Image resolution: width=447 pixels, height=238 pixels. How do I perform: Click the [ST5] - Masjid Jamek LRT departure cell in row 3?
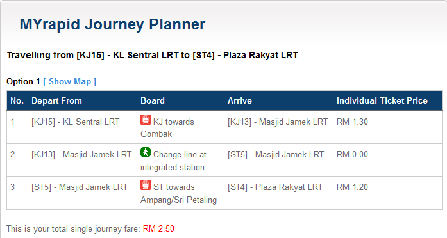82,193
